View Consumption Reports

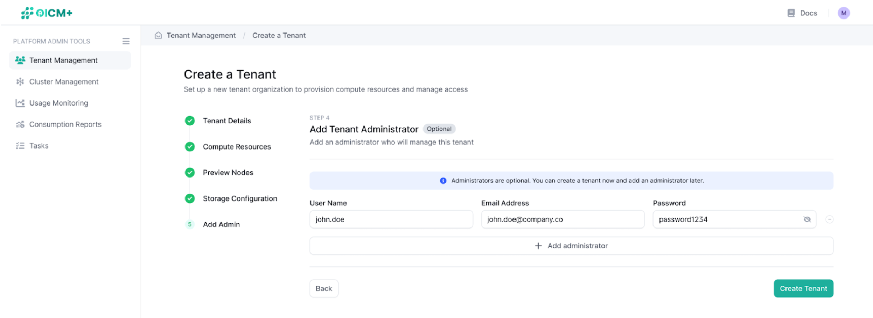pos(65,124)
